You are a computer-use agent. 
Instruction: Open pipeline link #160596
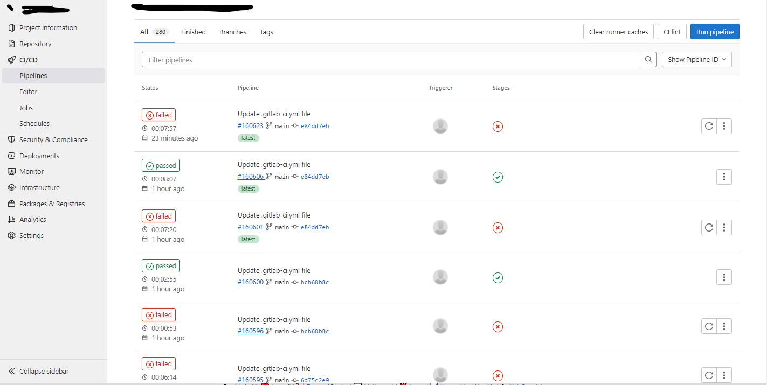pos(251,331)
